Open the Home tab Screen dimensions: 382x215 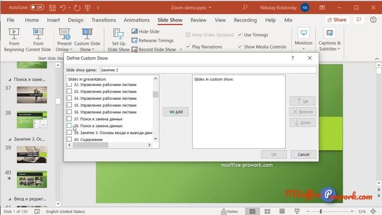pyautogui.click(x=32, y=20)
